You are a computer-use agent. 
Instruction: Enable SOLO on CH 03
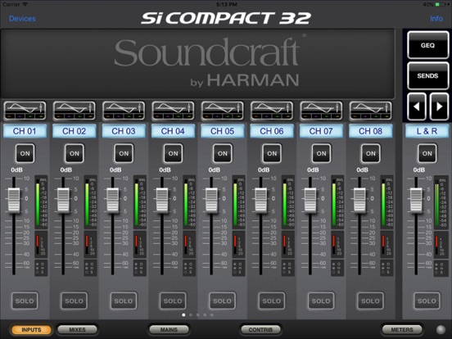click(124, 301)
